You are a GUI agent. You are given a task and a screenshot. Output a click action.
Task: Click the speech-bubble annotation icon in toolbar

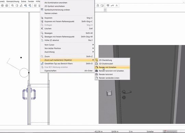[x=108, y=5]
